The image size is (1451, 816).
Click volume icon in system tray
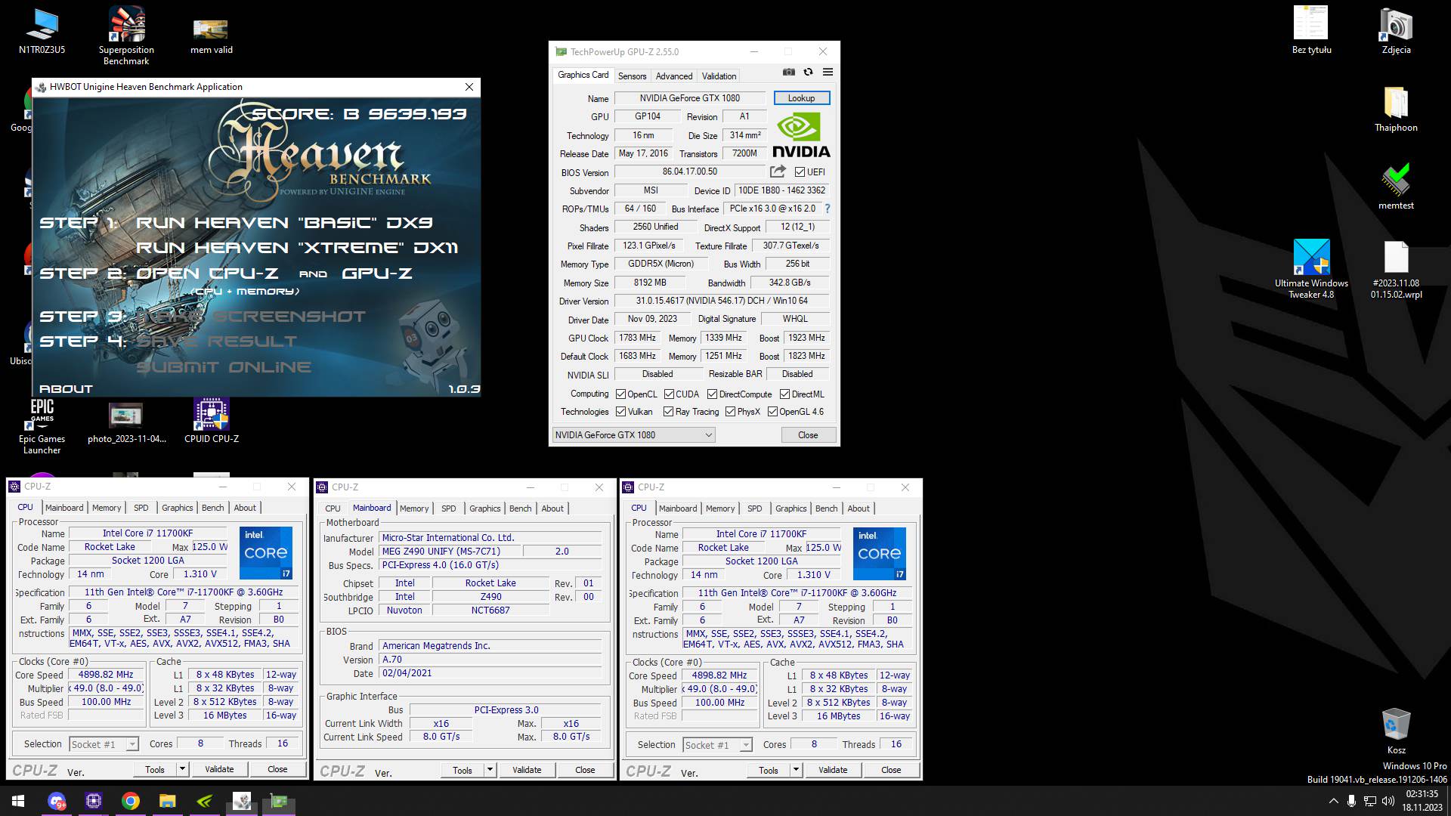[1388, 801]
